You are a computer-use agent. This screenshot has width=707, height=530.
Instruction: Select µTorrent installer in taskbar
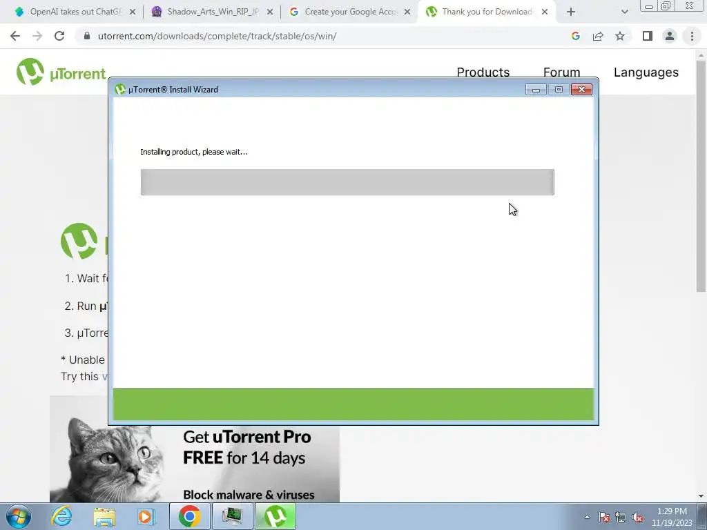pos(275,516)
